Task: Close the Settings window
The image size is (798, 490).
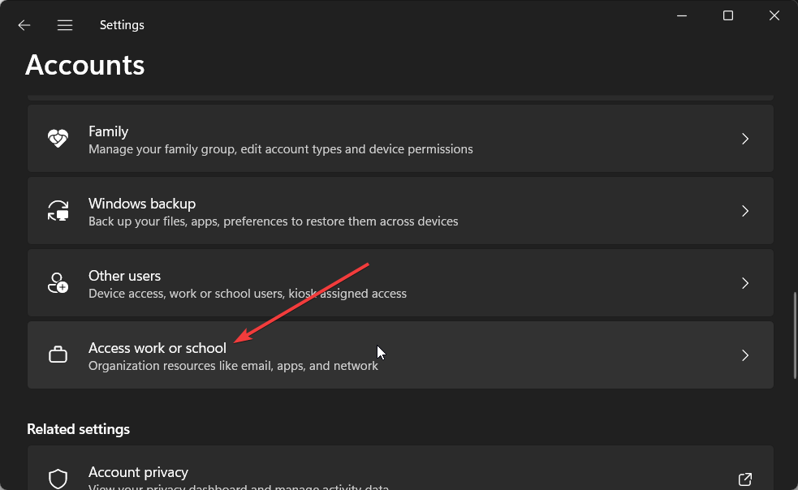Action: 774,15
